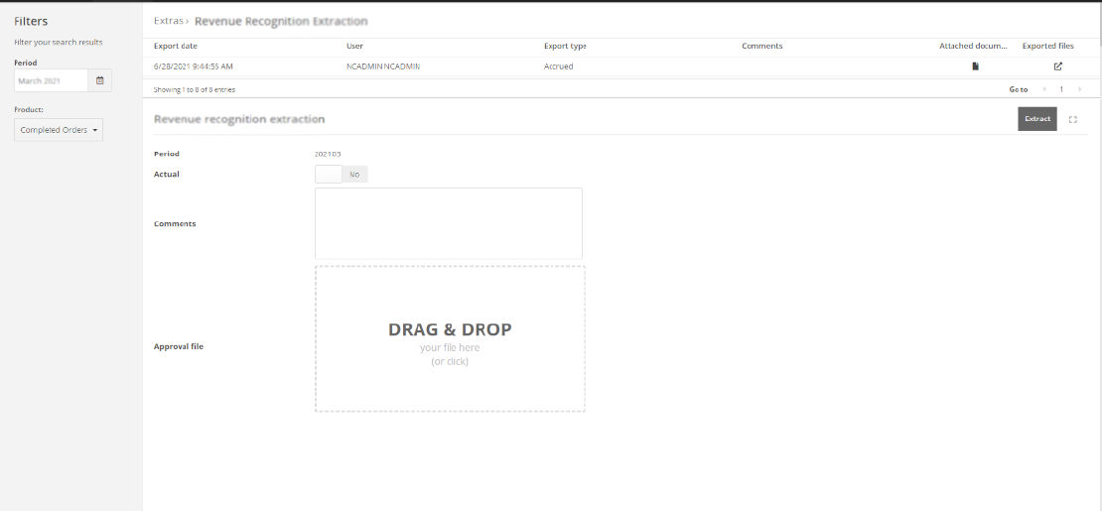
Task: Select the 6/28/2021 9:44:55 AM export row
Action: [194, 66]
